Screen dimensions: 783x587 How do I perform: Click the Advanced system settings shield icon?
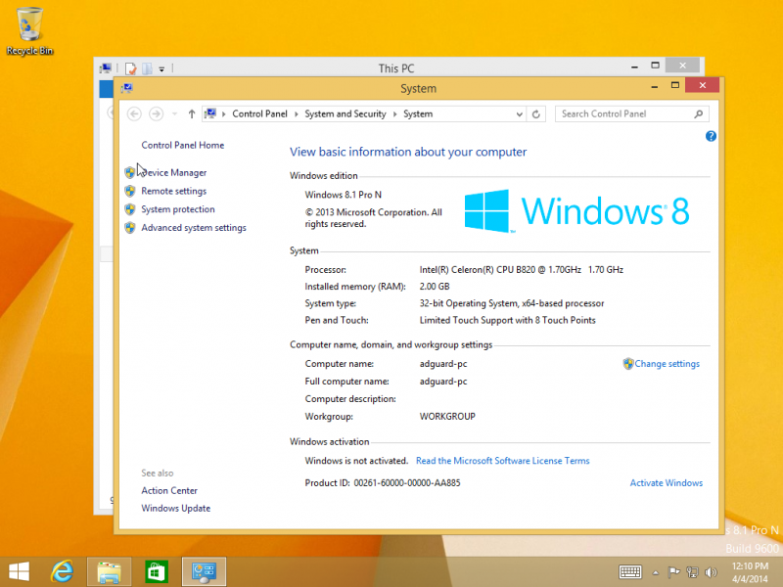130,228
